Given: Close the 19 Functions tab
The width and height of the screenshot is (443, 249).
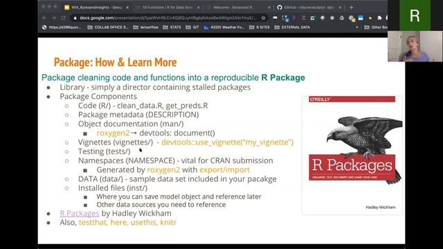Looking at the screenshot, I should pyautogui.click(x=198, y=8).
